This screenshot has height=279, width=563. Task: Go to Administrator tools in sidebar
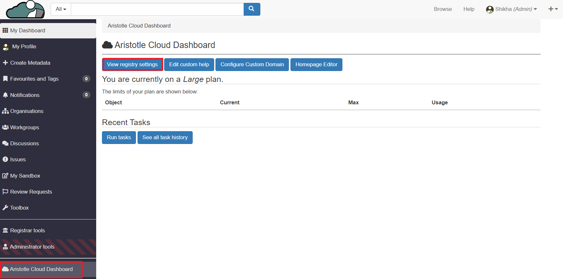tap(32, 247)
